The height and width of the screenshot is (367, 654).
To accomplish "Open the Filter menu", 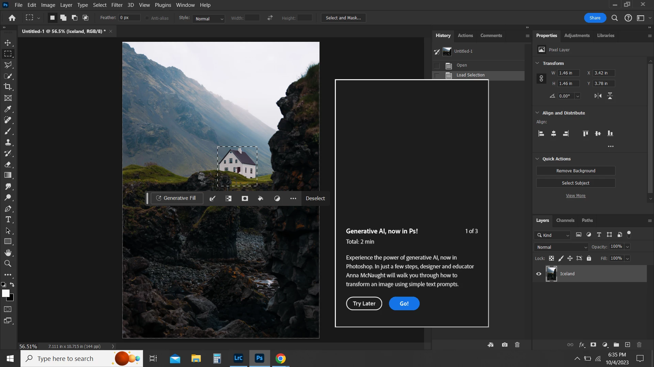I will point(117,5).
